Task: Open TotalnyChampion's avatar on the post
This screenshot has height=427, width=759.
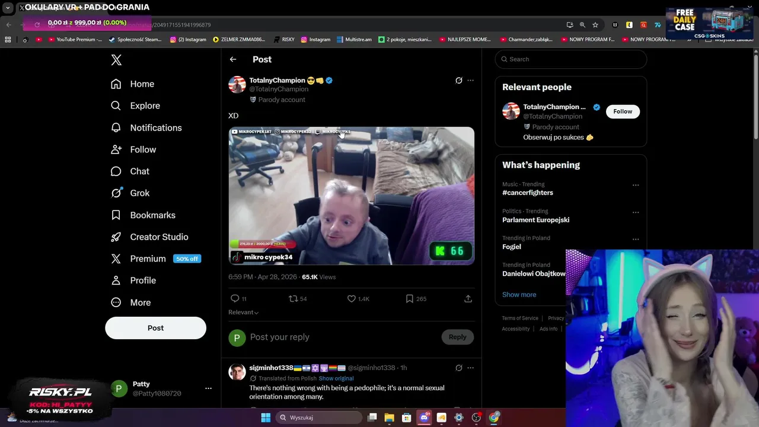Action: 237,85
